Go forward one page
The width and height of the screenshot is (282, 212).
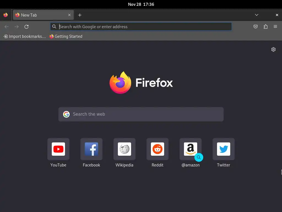click(x=17, y=27)
